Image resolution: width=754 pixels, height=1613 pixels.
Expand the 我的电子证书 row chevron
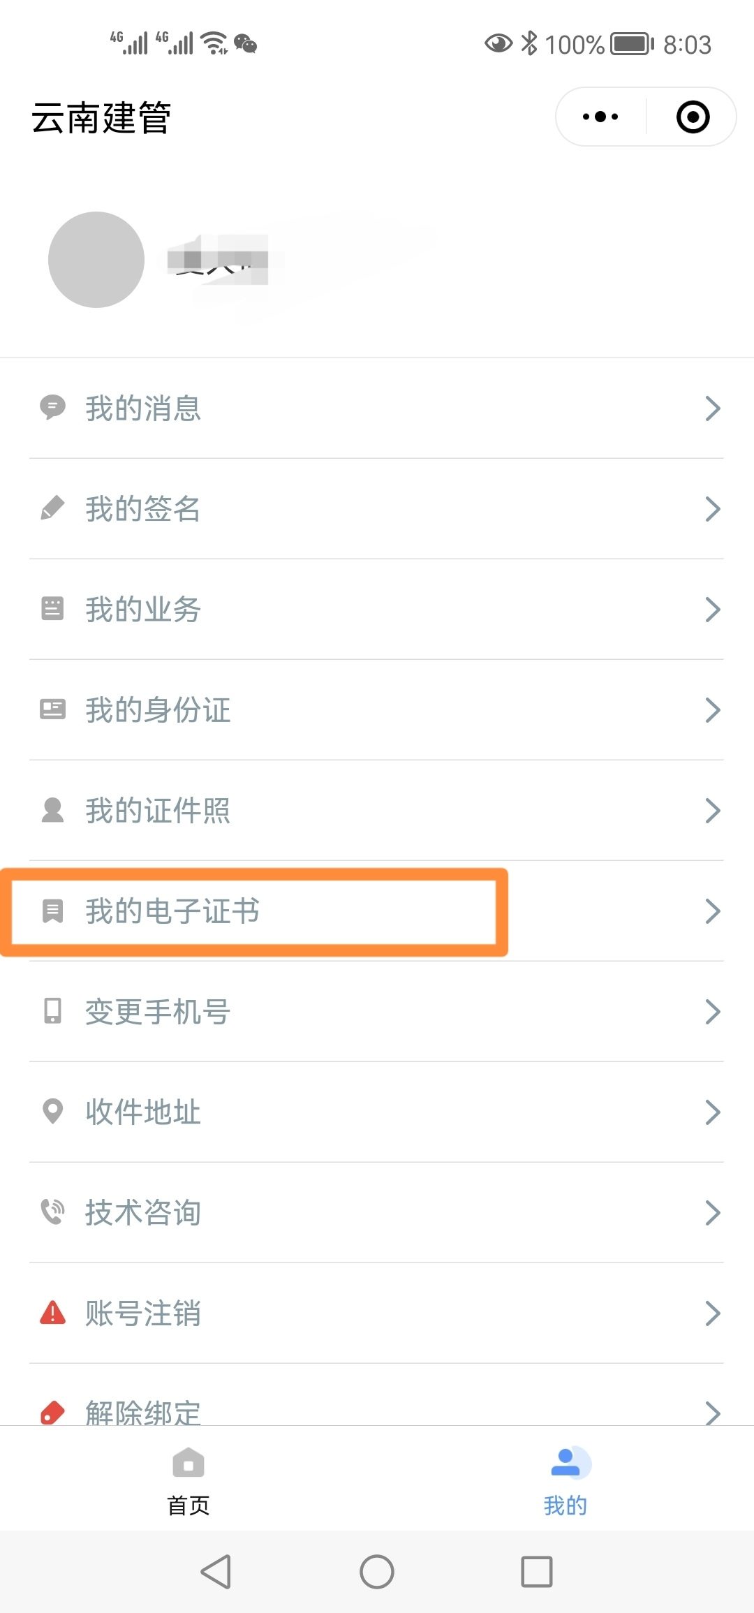point(712,911)
